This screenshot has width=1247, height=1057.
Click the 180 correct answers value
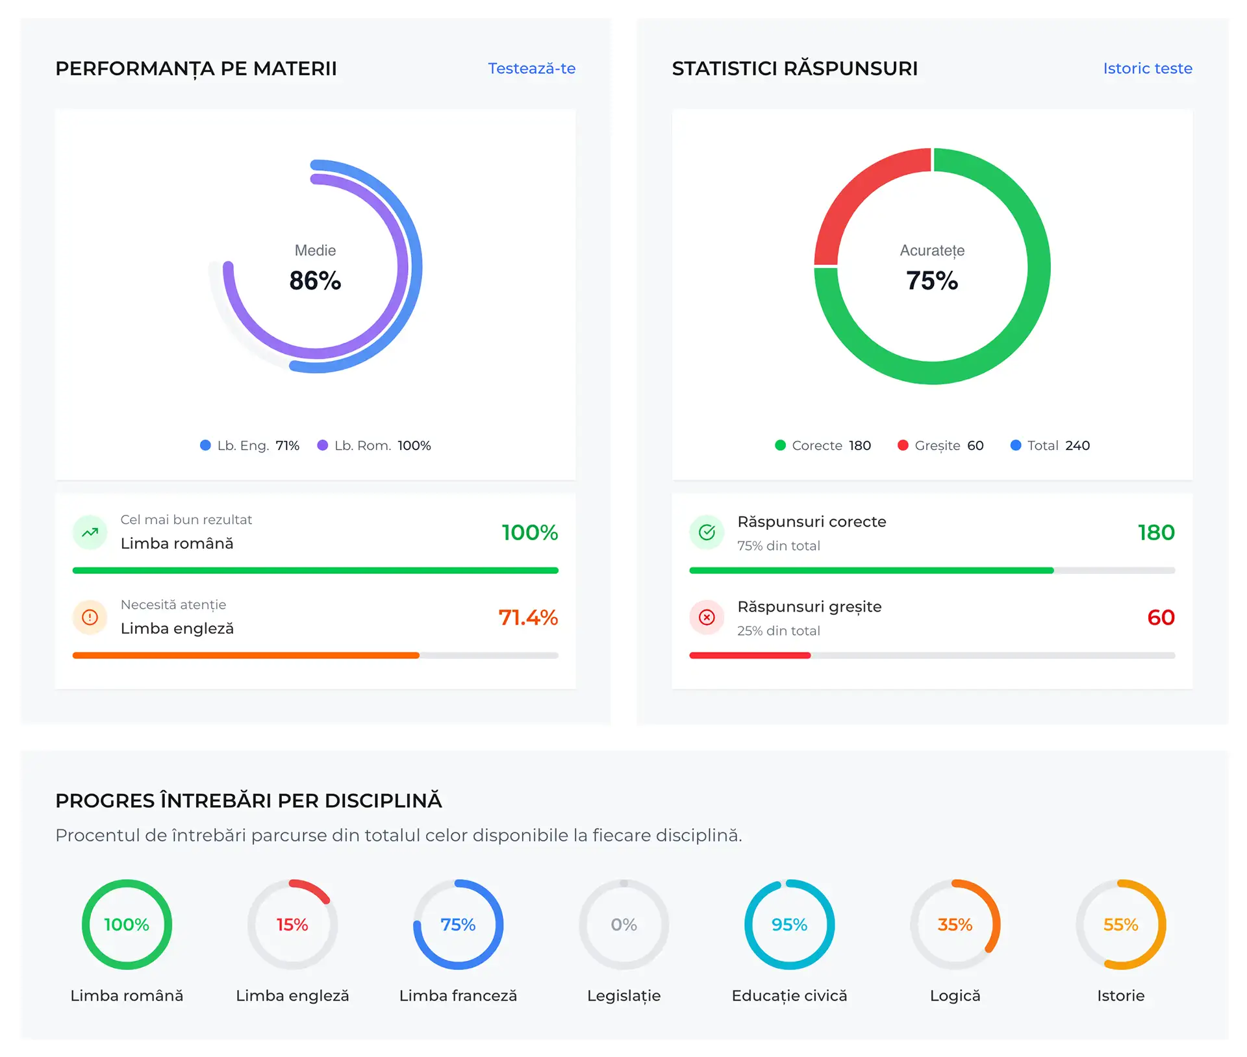click(1156, 532)
